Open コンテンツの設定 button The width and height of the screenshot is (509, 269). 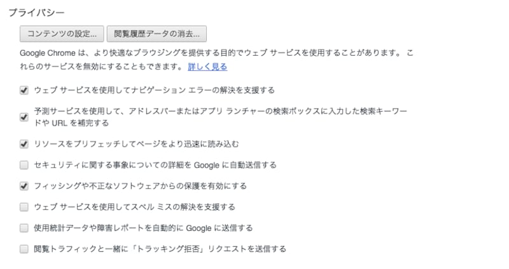[x=62, y=33]
